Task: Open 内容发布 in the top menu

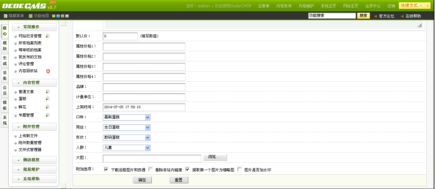Action: click(284, 6)
